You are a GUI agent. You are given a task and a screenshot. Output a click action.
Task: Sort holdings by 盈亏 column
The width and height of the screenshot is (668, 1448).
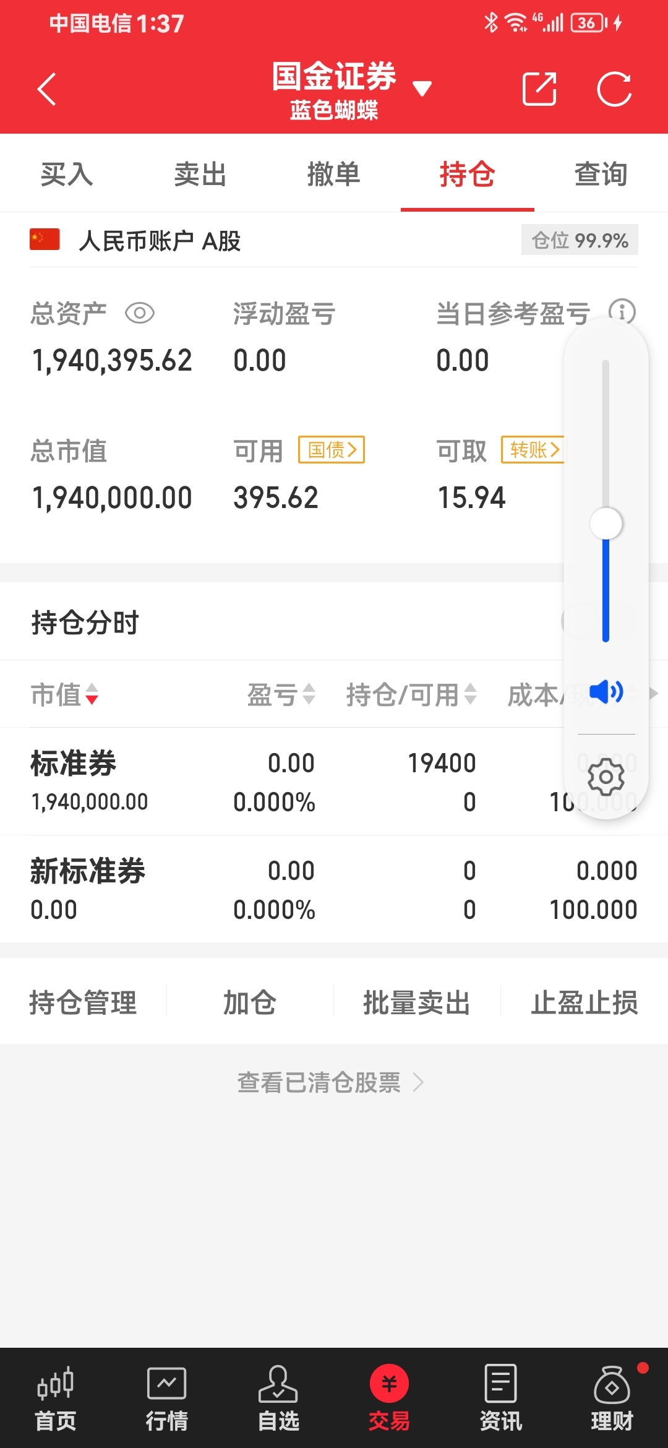coord(281,694)
